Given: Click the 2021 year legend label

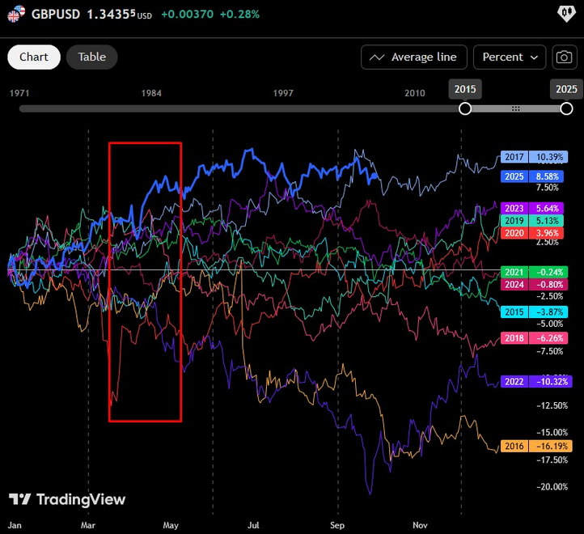Looking at the screenshot, I should point(514,272).
